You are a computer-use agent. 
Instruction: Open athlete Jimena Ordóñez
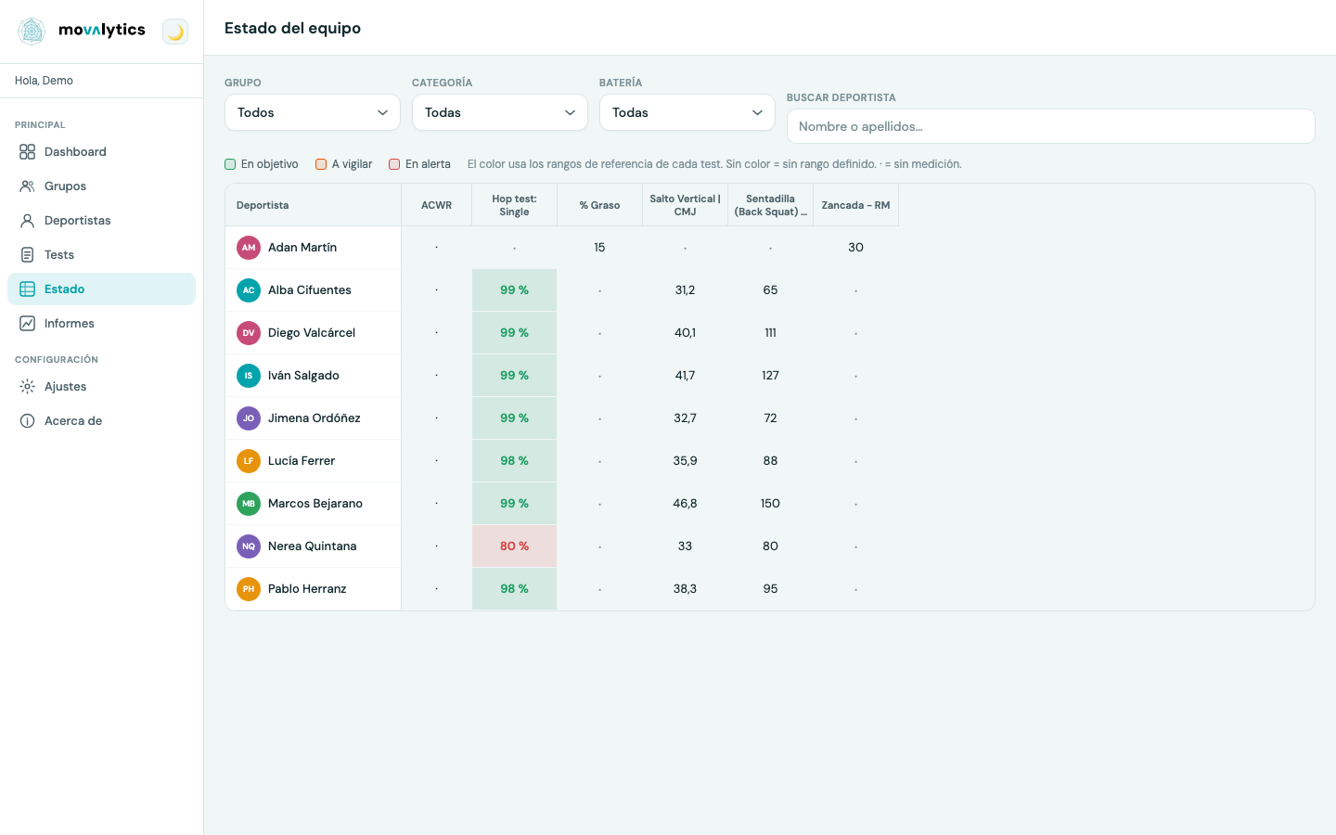315,418
